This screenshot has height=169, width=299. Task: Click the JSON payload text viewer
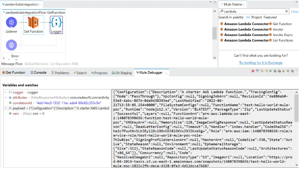203,129
